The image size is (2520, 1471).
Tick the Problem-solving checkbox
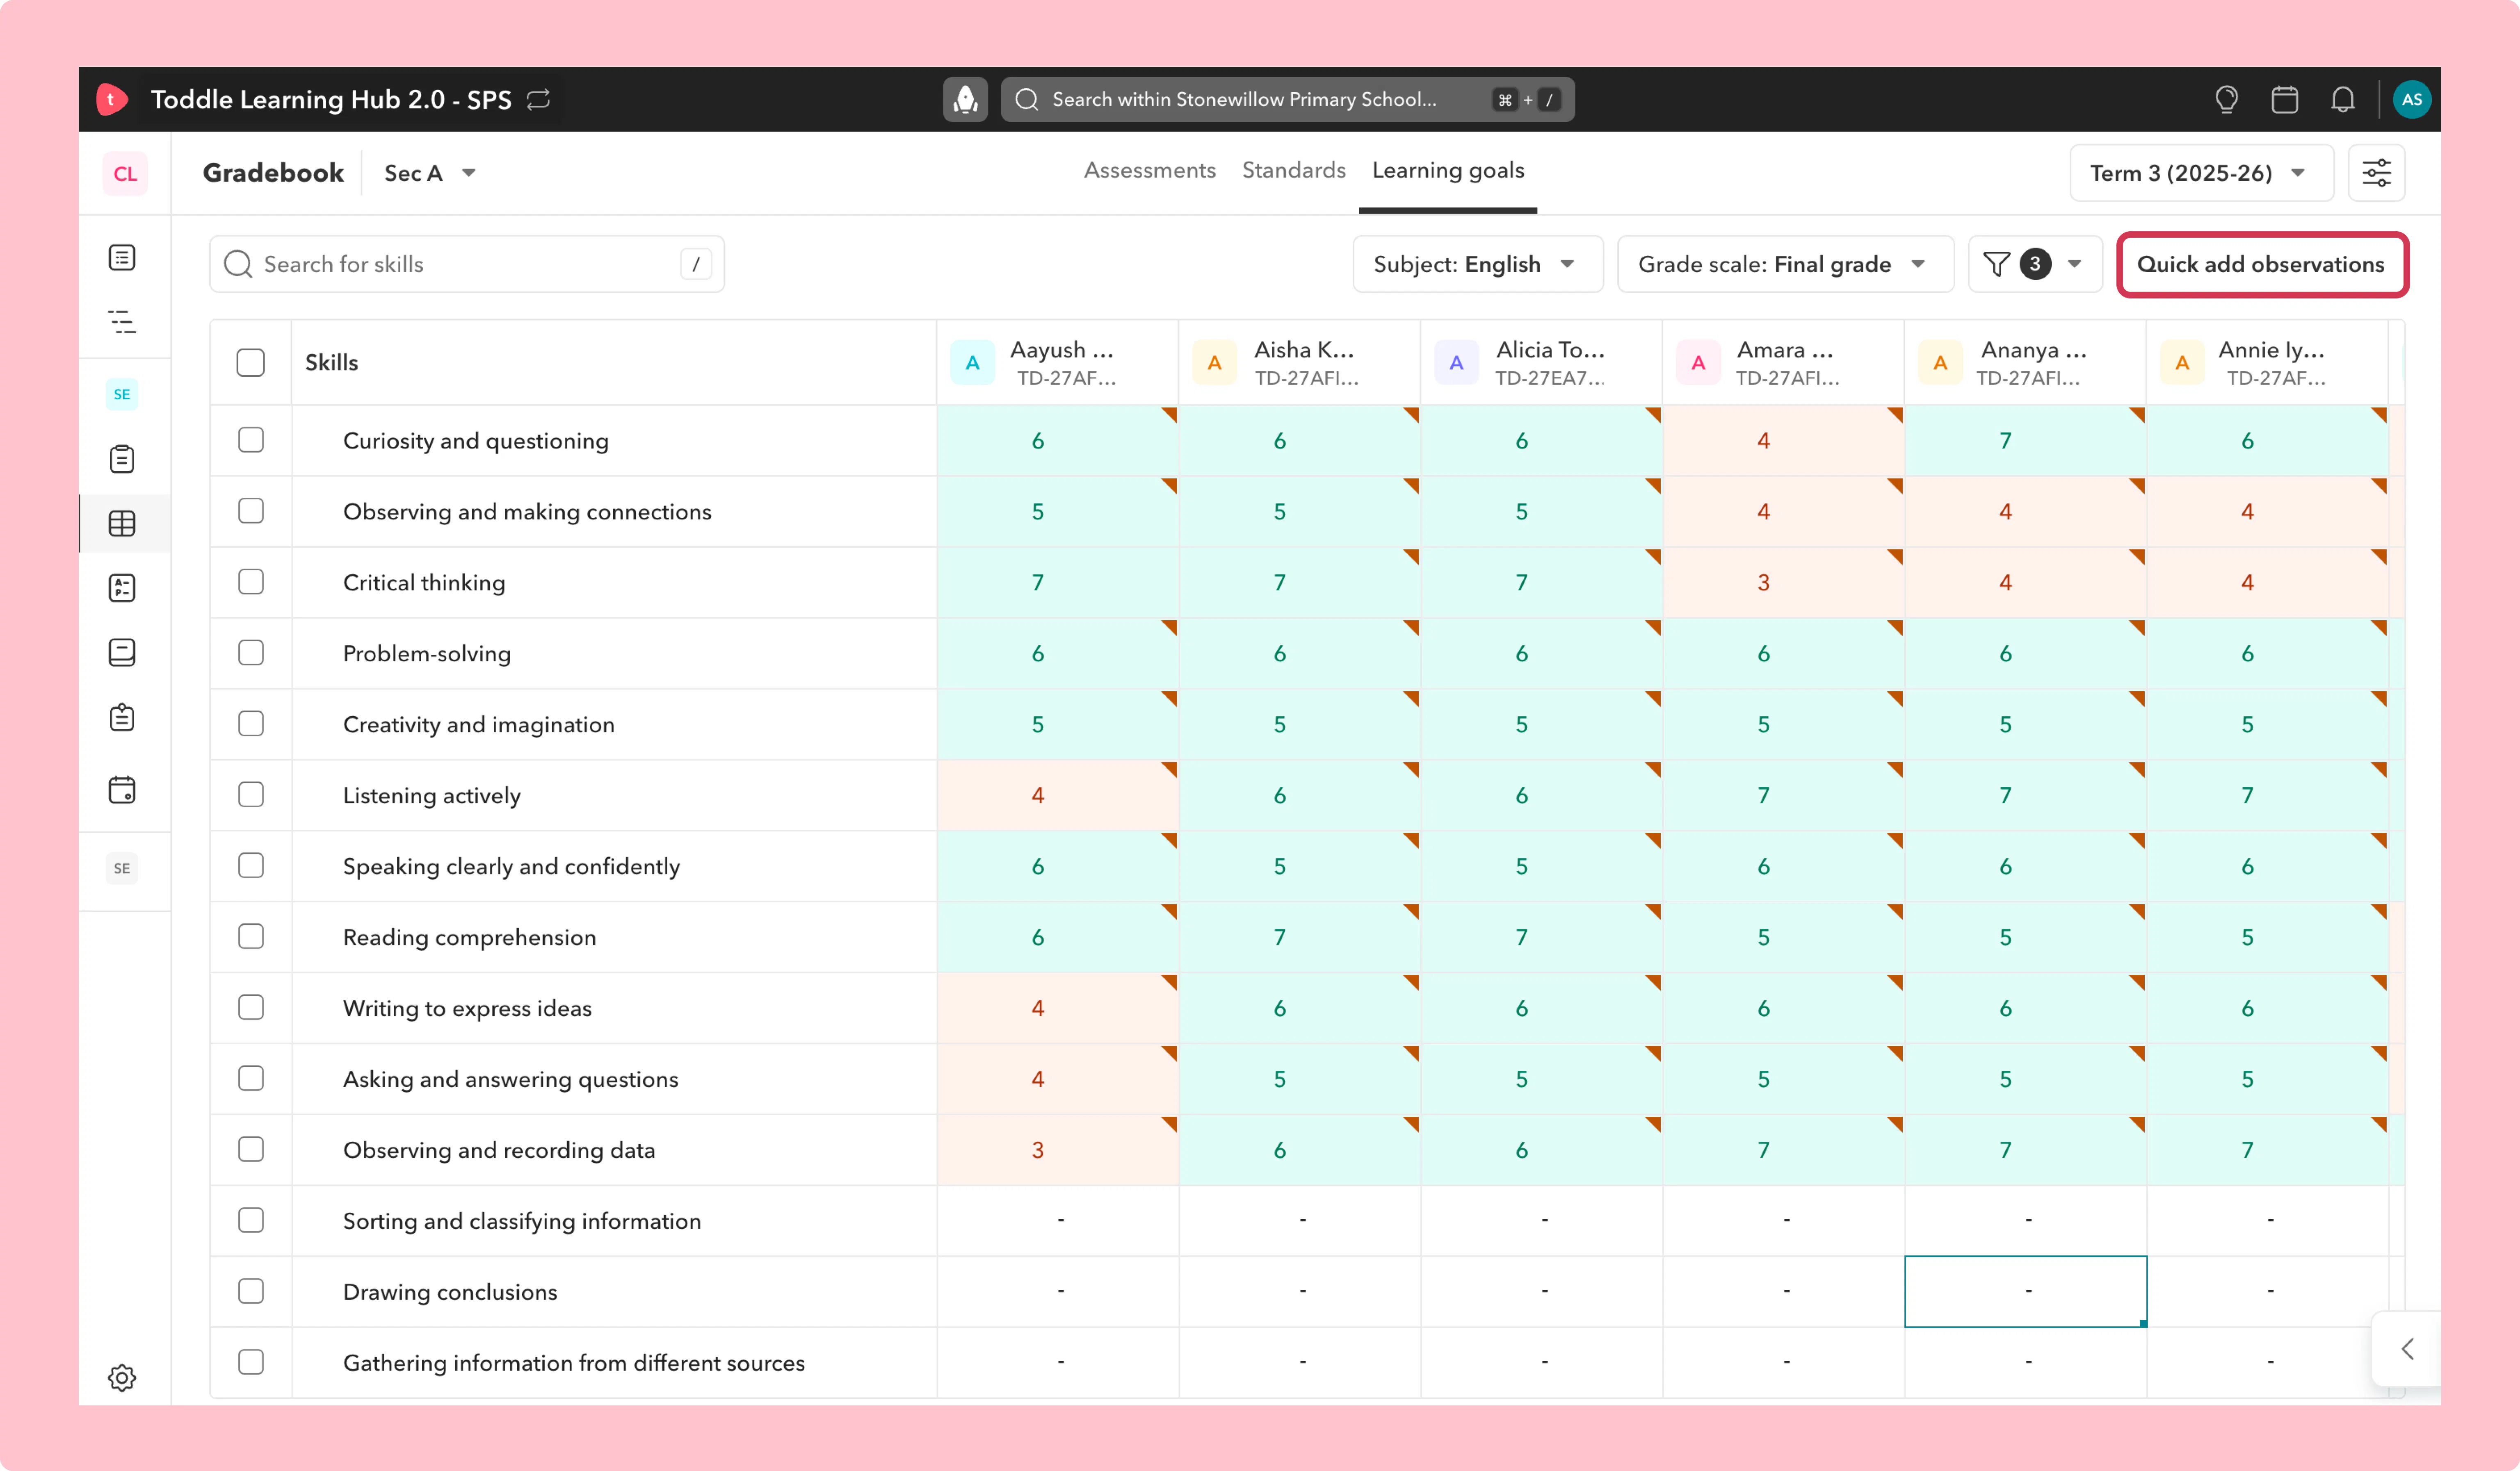[251, 653]
